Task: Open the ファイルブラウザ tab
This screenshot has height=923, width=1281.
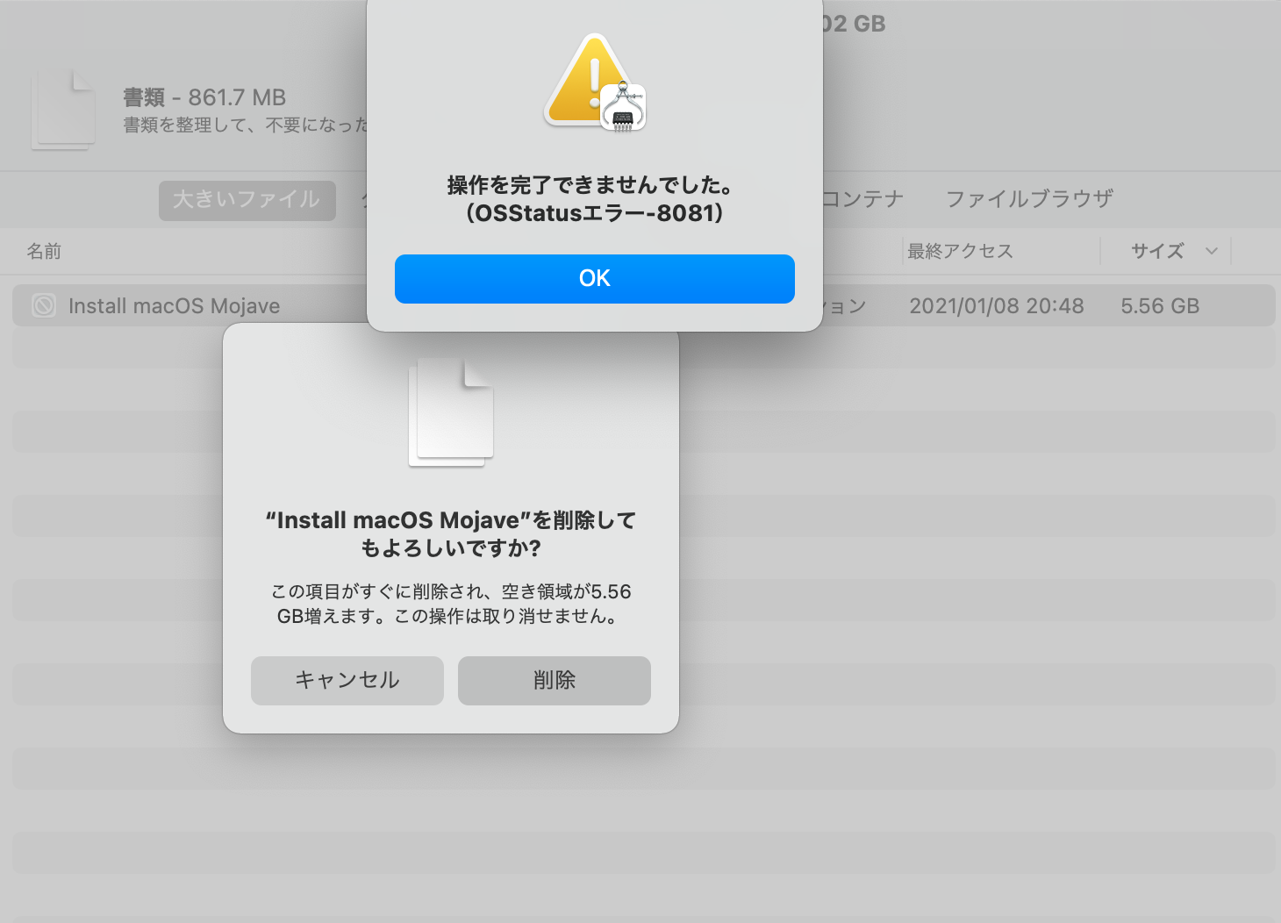Action: 1029,199
